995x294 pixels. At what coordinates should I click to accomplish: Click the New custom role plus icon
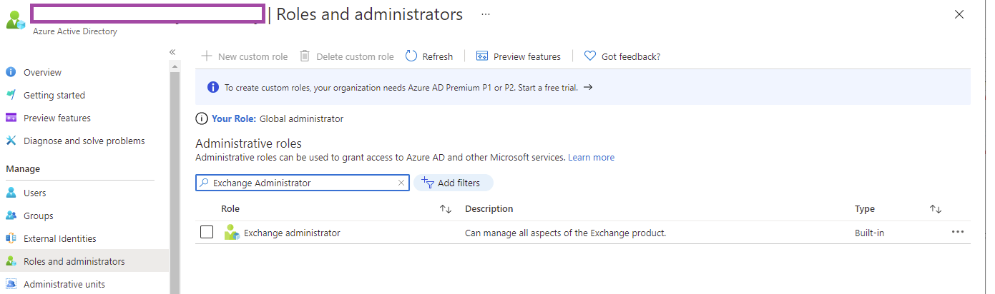[207, 56]
